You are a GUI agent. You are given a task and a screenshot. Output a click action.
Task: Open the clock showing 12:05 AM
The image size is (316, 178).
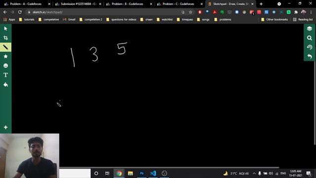coord(295,173)
